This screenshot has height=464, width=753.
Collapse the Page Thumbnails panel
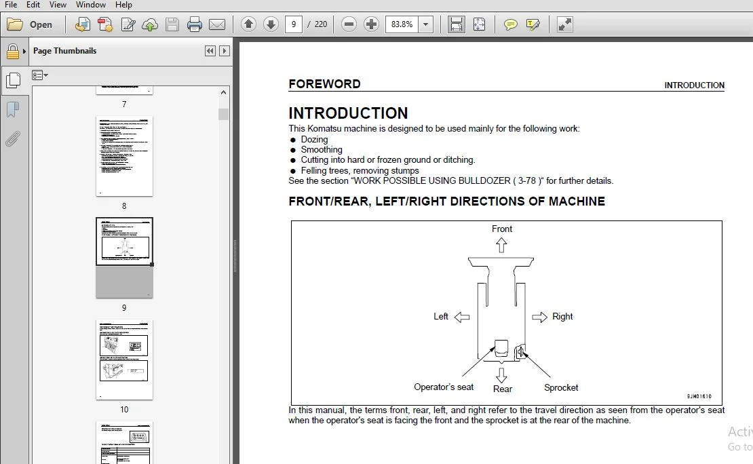210,51
